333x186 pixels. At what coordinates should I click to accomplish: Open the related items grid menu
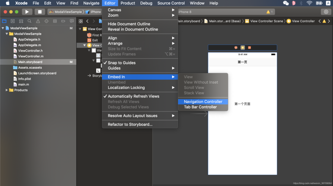click(x=81, y=21)
